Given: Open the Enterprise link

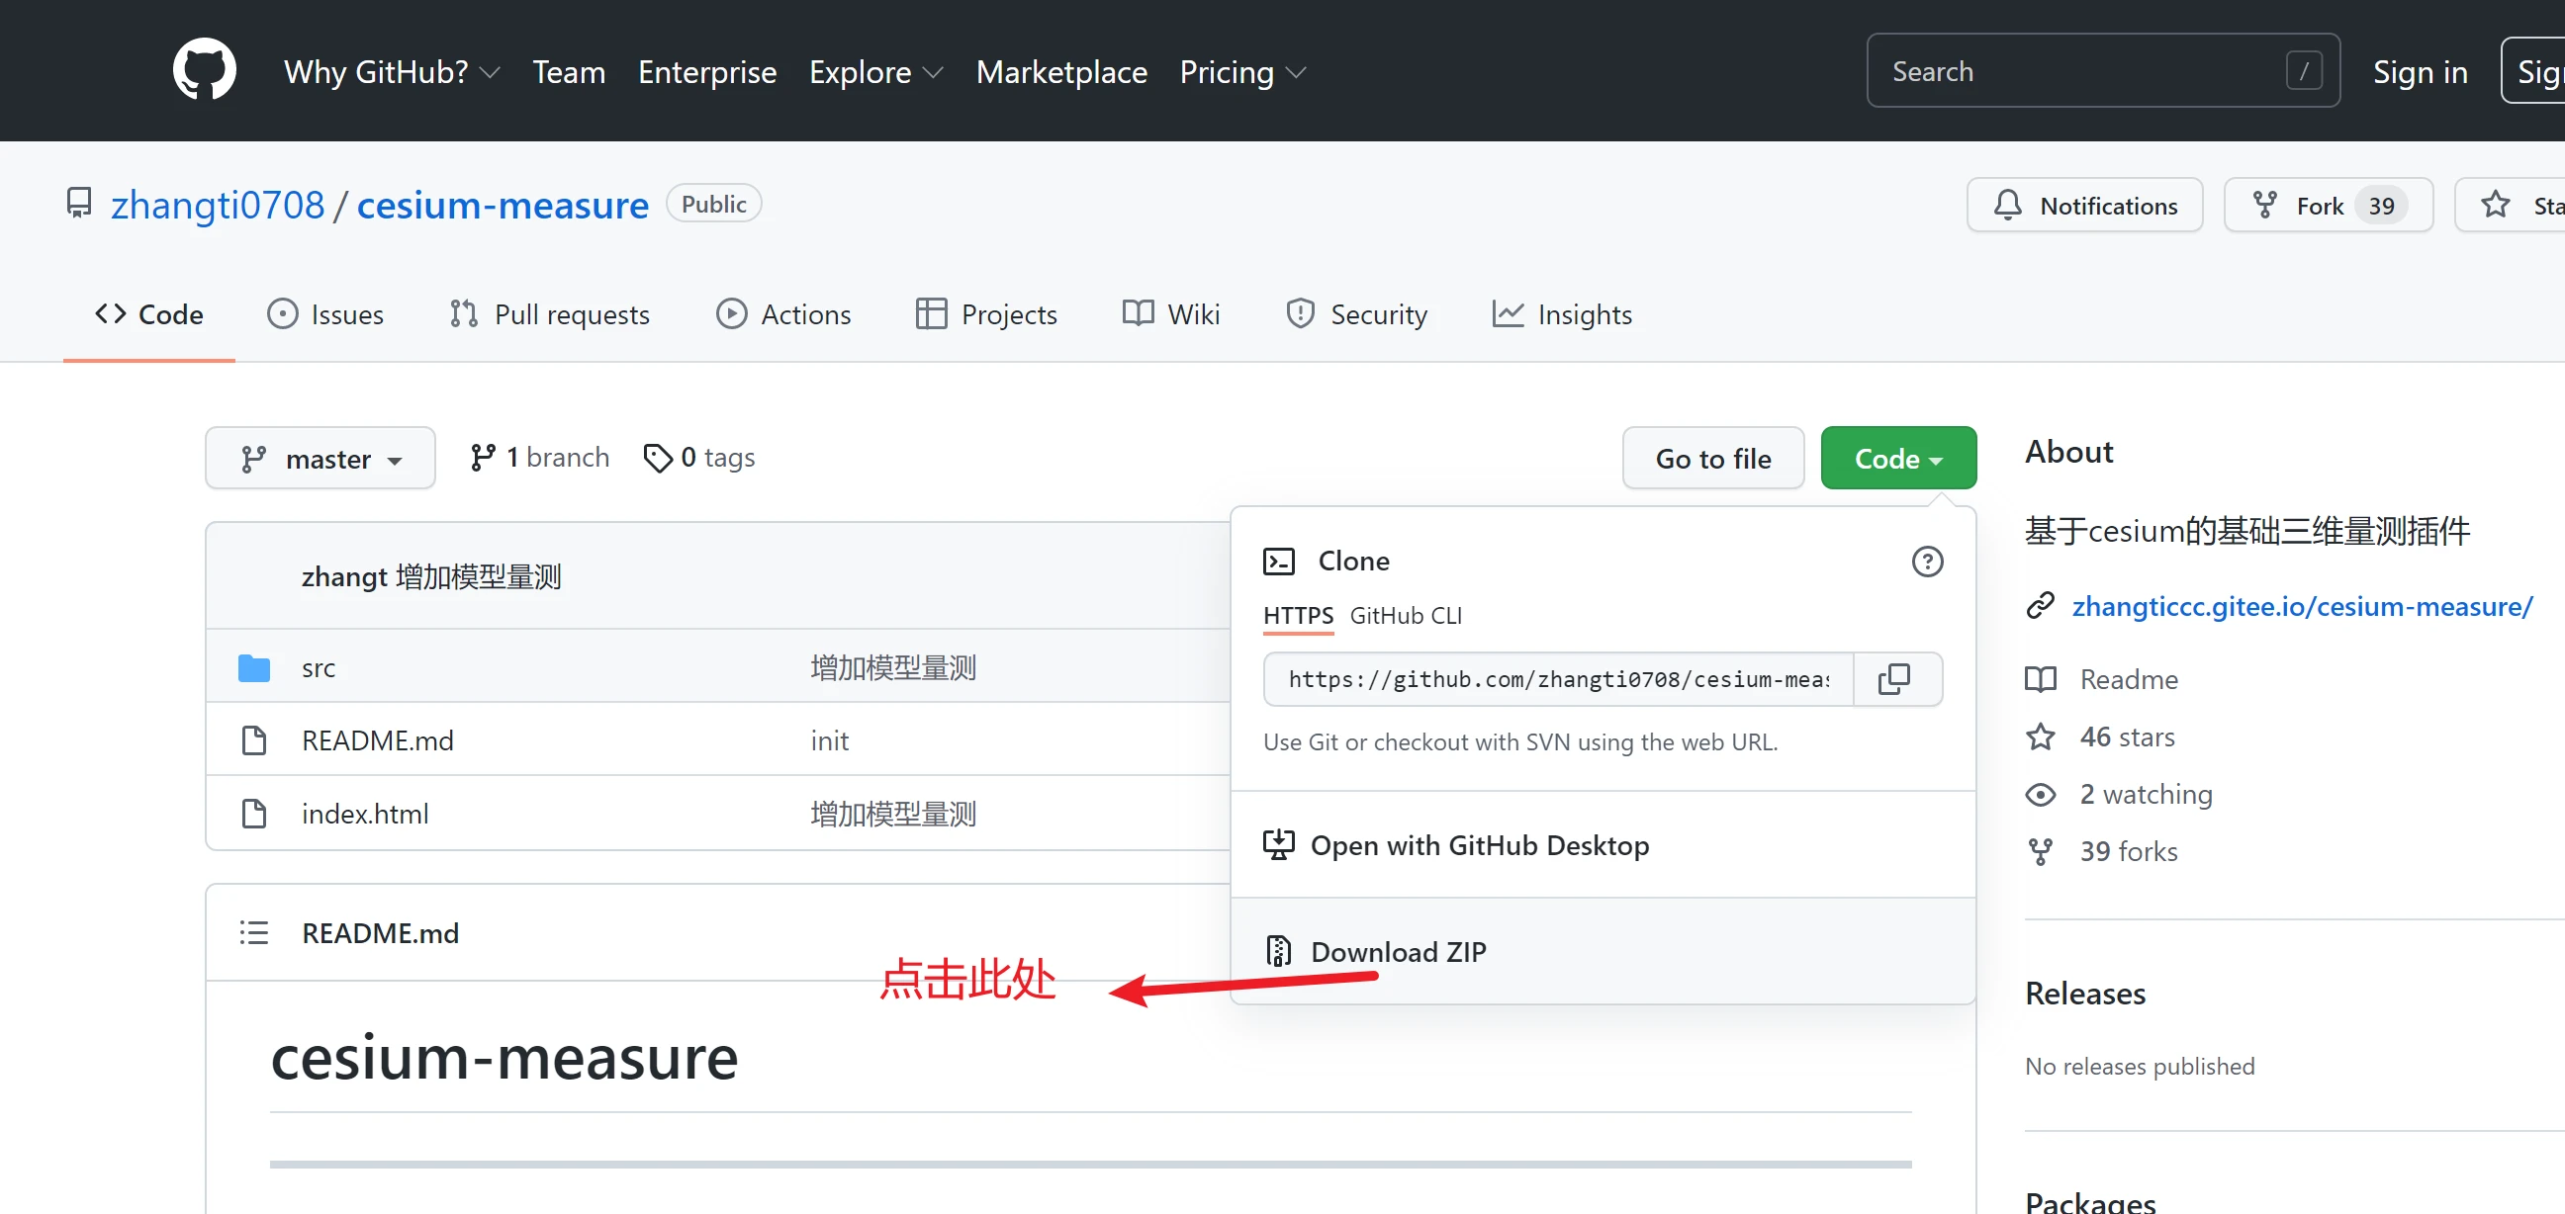Looking at the screenshot, I should tap(707, 71).
